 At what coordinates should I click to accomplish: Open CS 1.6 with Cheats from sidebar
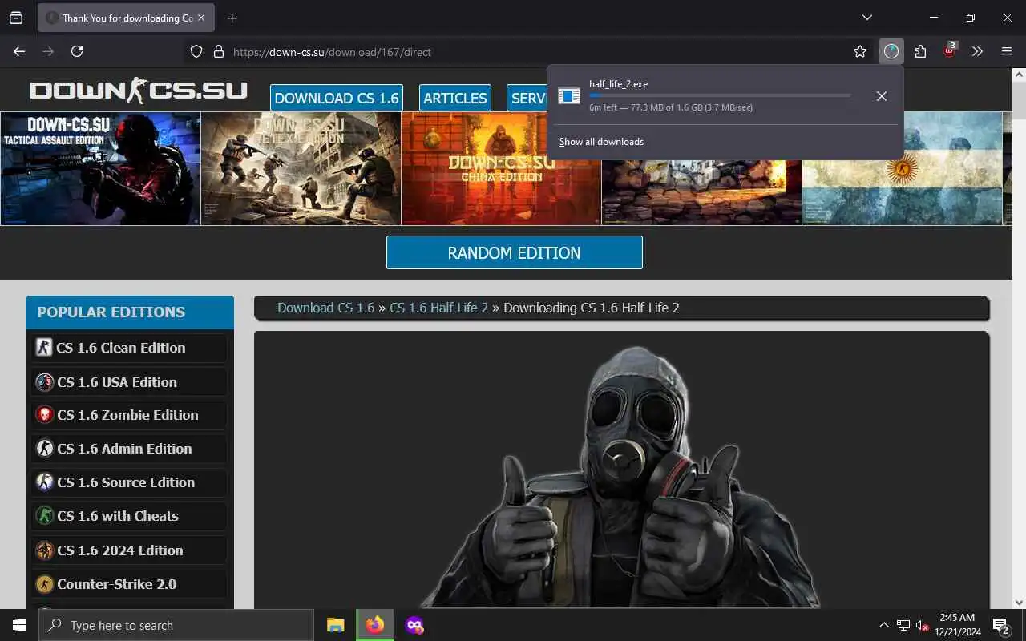(129, 516)
